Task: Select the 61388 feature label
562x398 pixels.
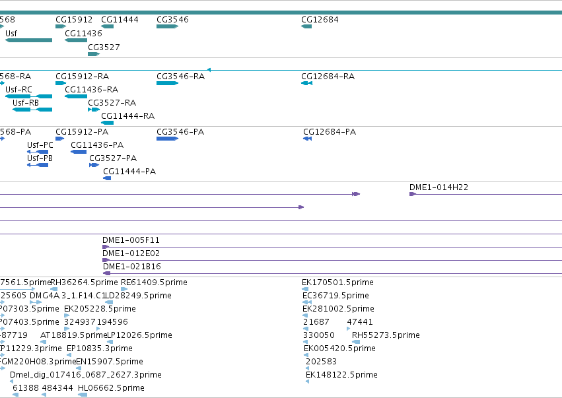Action: [26, 388]
